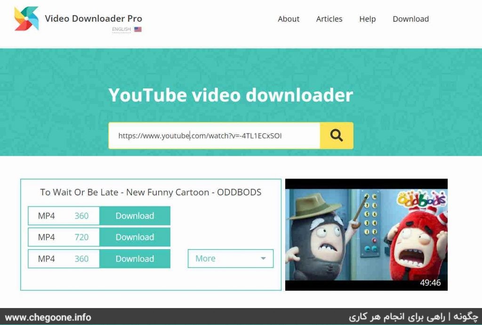The width and height of the screenshot is (482, 325).
Task: Click the Video Downloader Pro site title
Action: point(94,18)
